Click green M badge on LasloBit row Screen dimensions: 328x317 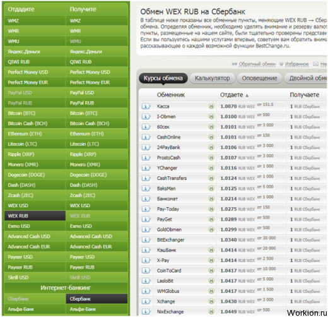[x=211, y=281]
